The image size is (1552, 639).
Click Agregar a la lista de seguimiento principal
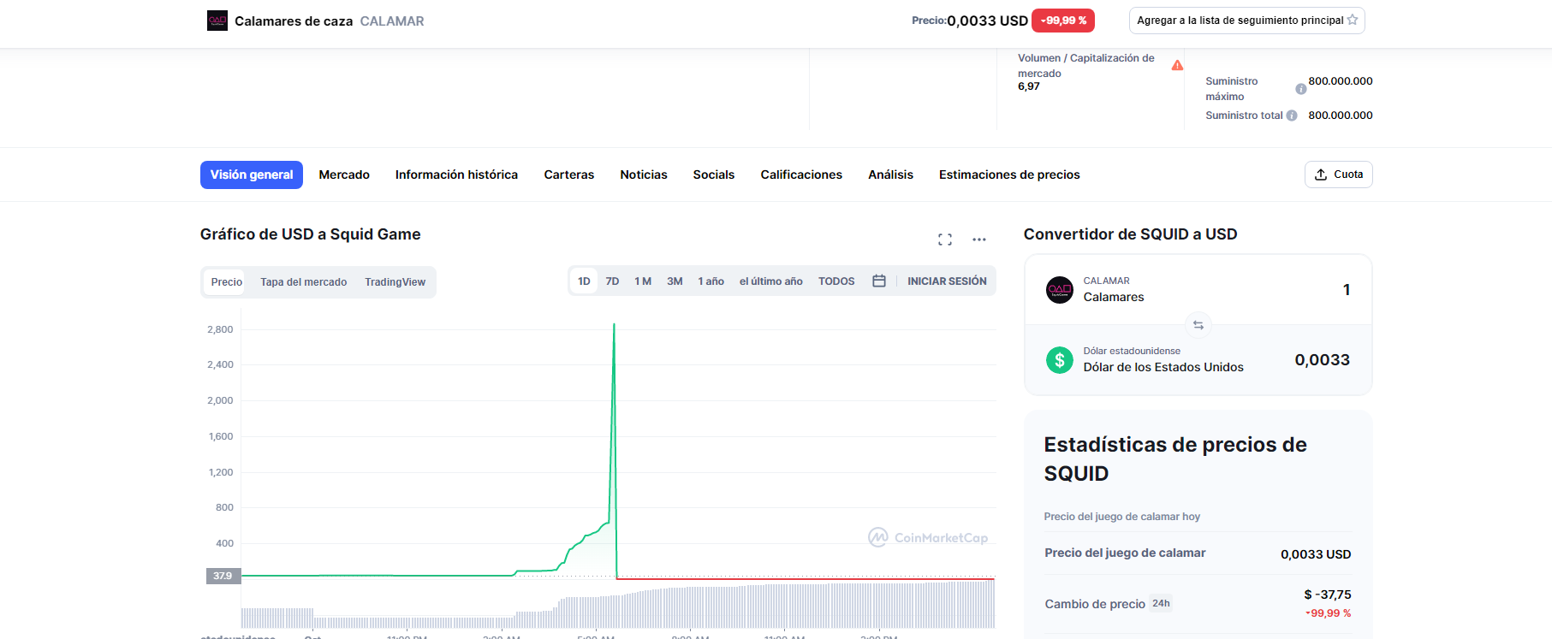[x=1247, y=21]
